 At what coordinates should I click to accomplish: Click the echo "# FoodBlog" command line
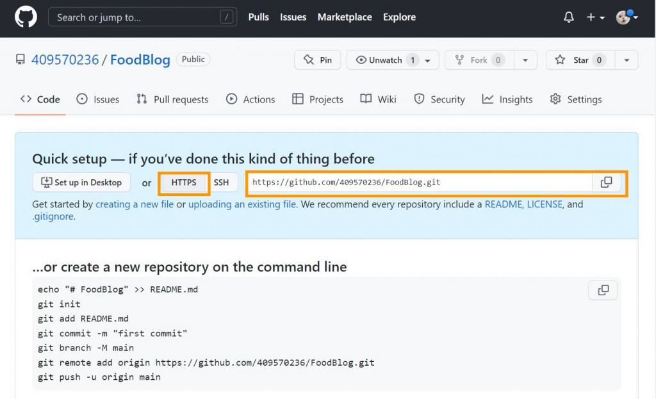[118, 289]
